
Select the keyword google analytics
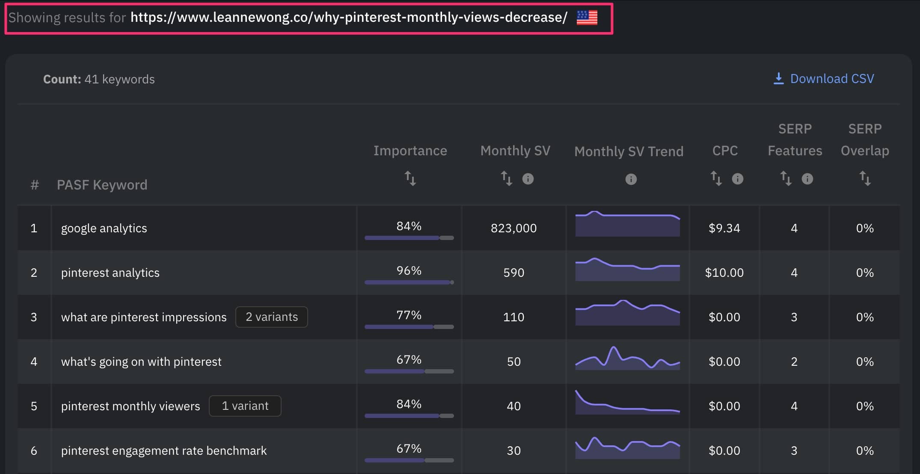coord(104,228)
